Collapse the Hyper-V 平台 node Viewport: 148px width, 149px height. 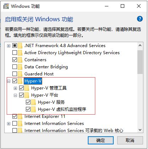(x=15, y=95)
